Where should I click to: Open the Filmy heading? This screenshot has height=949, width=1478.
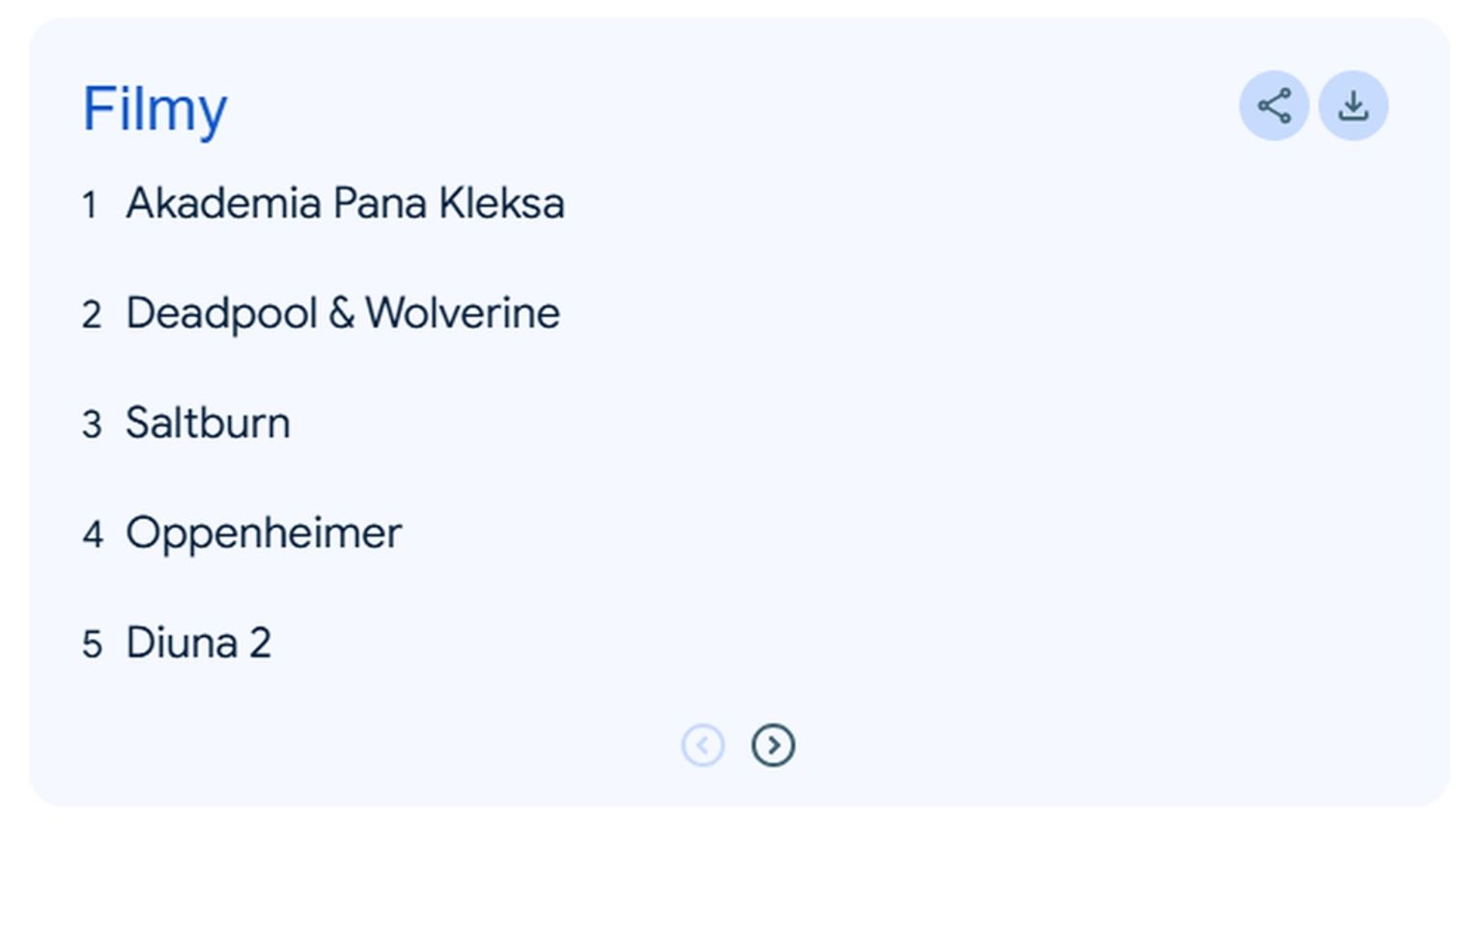pyautogui.click(x=155, y=108)
